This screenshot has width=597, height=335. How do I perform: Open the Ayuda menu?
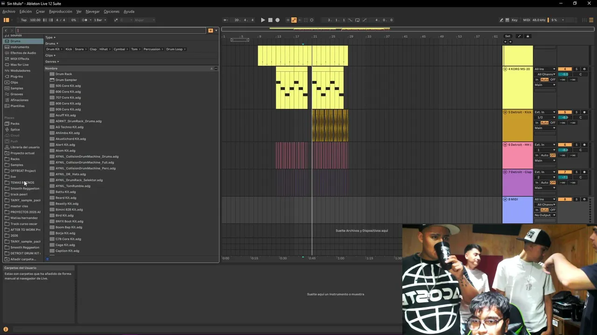[129, 12]
